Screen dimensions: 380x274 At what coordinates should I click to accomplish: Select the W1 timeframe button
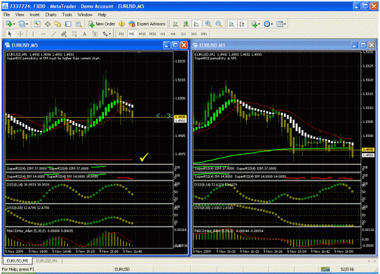click(194, 34)
